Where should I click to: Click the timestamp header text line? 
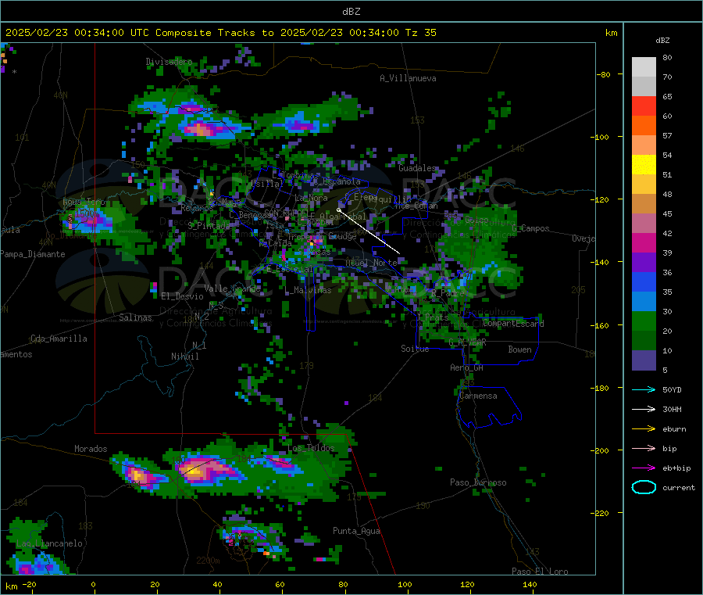220,33
